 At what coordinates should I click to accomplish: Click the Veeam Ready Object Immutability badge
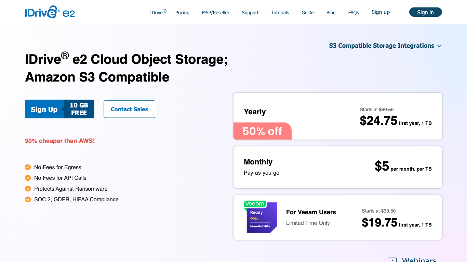(x=261, y=217)
